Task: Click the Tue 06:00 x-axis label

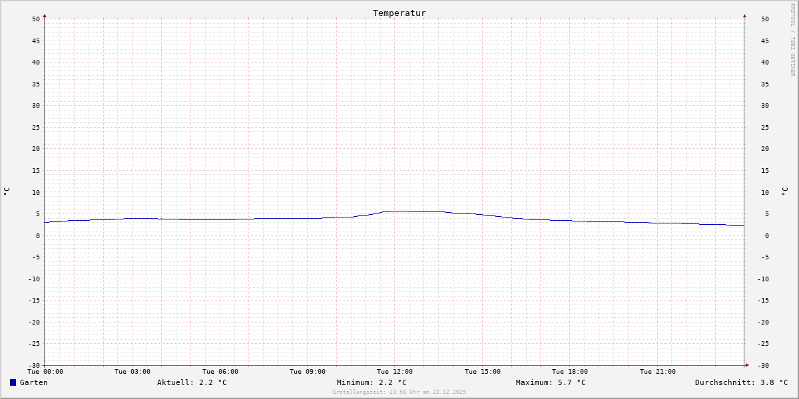Action: [220, 372]
